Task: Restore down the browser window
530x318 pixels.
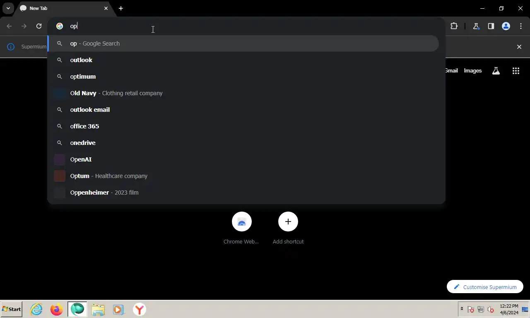Action: [x=501, y=8]
